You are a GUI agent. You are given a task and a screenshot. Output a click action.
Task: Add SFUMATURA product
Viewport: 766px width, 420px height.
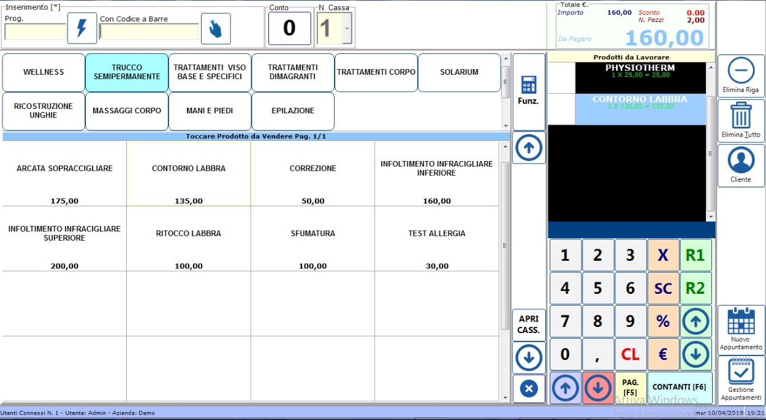coord(313,239)
